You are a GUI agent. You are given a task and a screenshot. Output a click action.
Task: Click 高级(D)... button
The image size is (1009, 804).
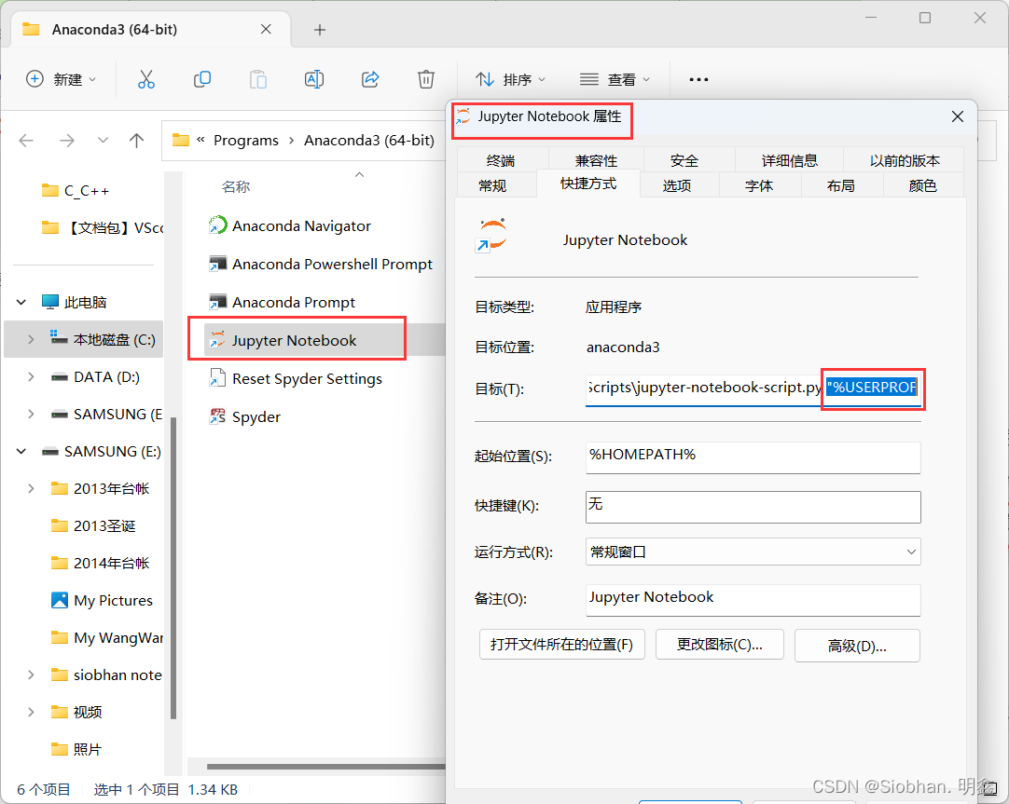(857, 646)
